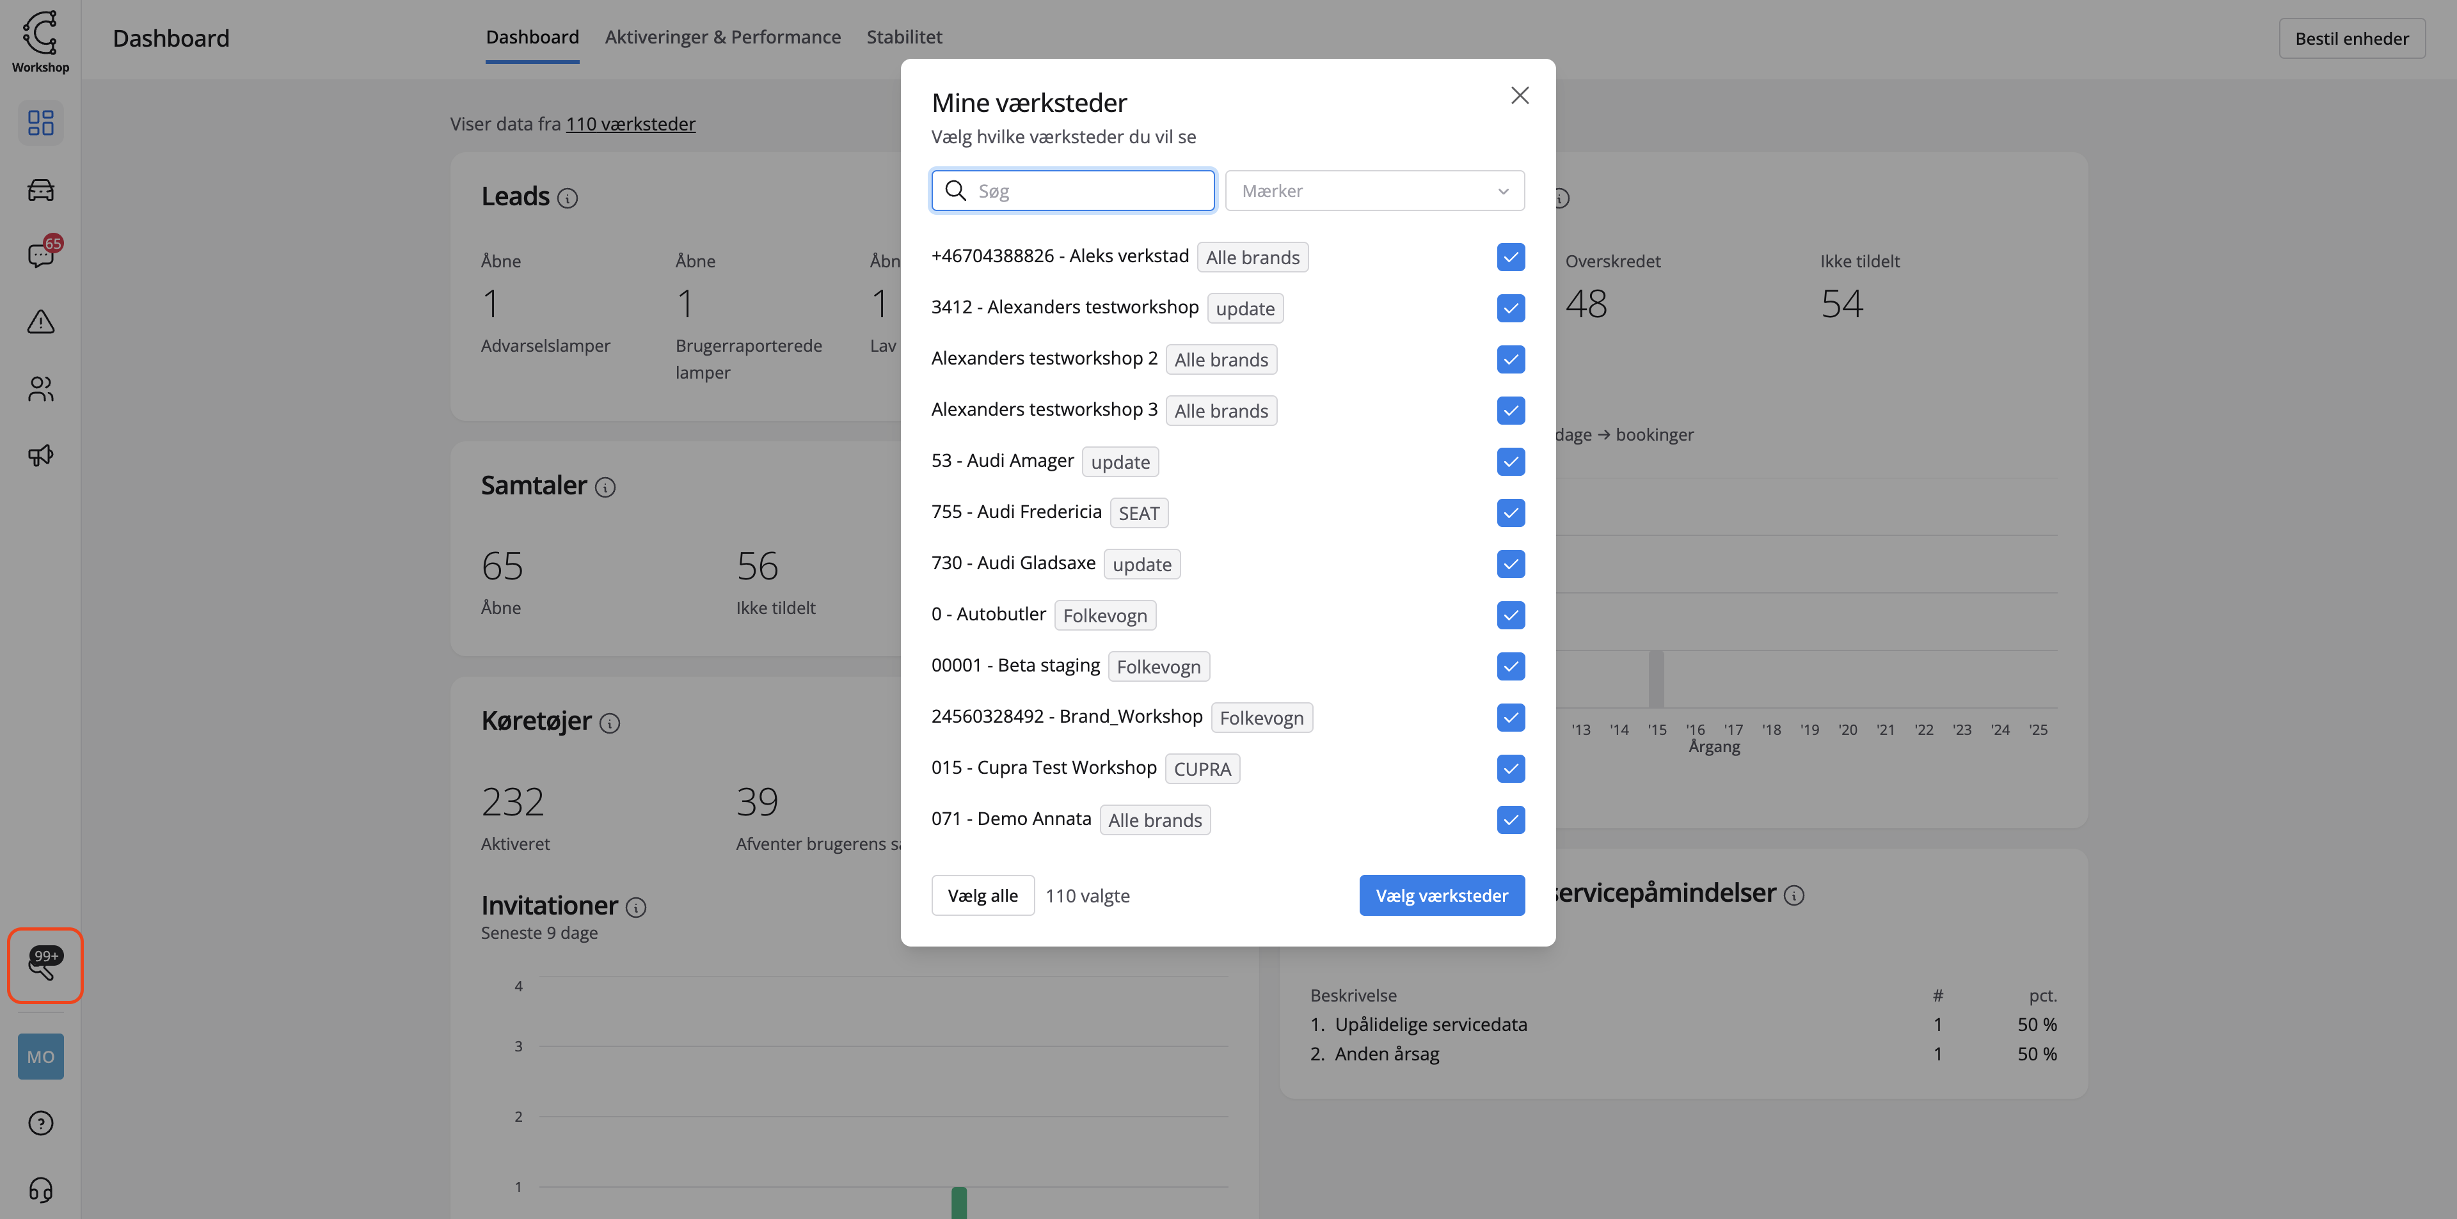Open the 110 værksteder link
2457x1219 pixels.
click(x=630, y=124)
